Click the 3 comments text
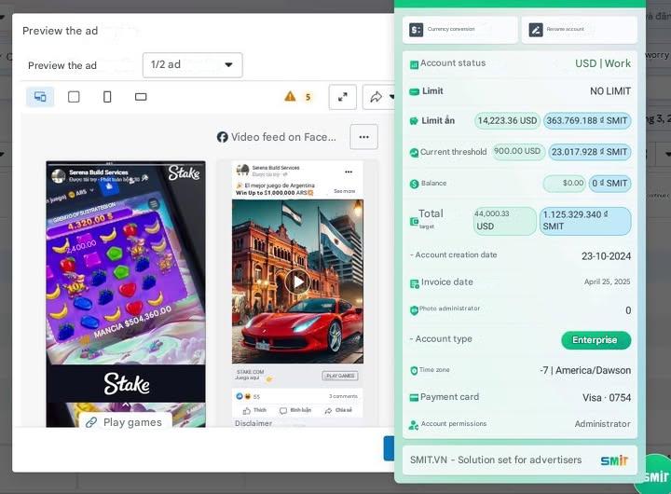671x494 pixels. 343,396
